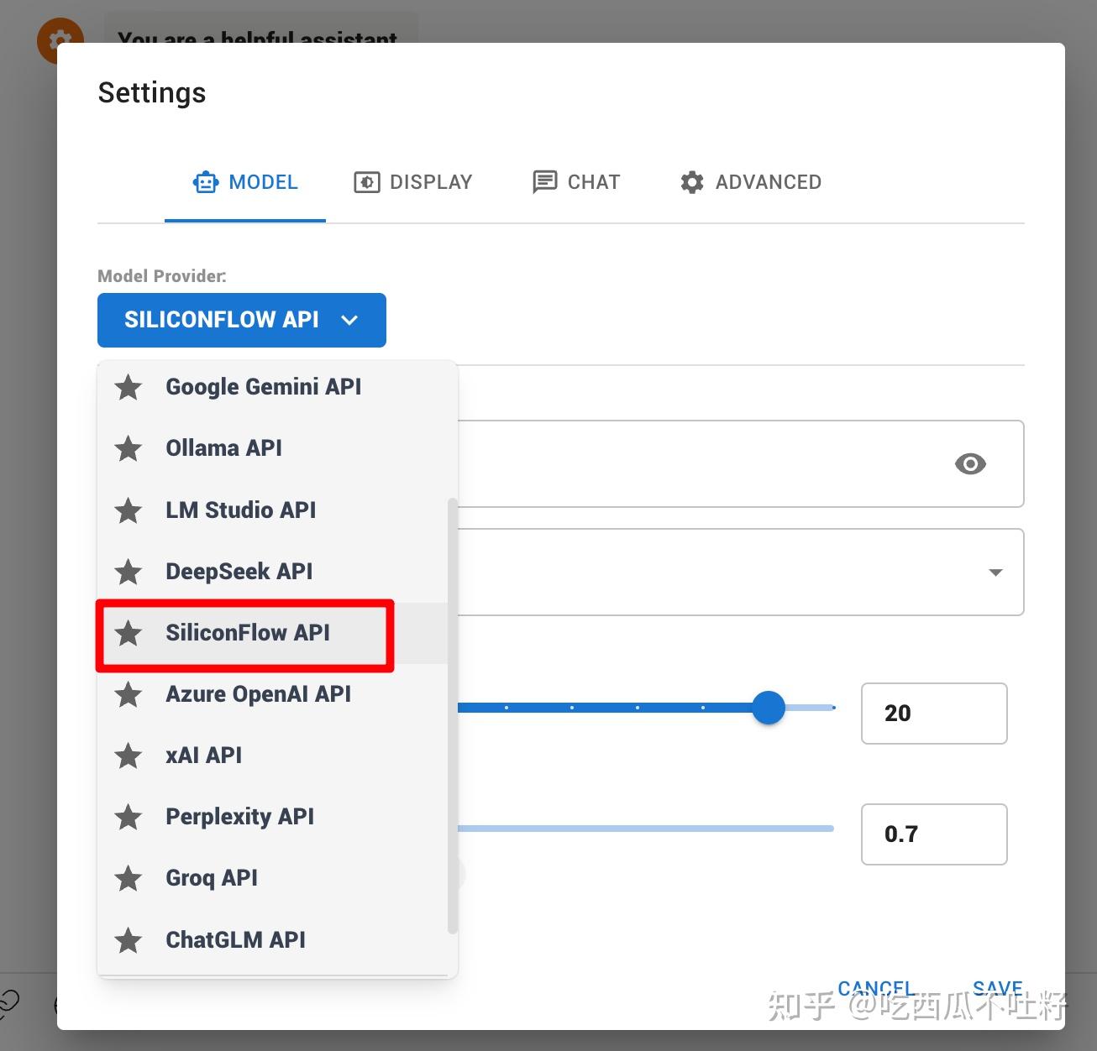Click the star icon beside Azure OpenAI API

[x=129, y=694]
